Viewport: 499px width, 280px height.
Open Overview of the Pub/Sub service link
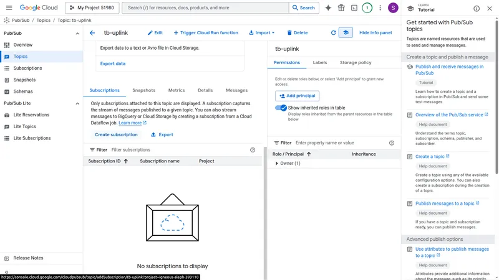[452, 114]
